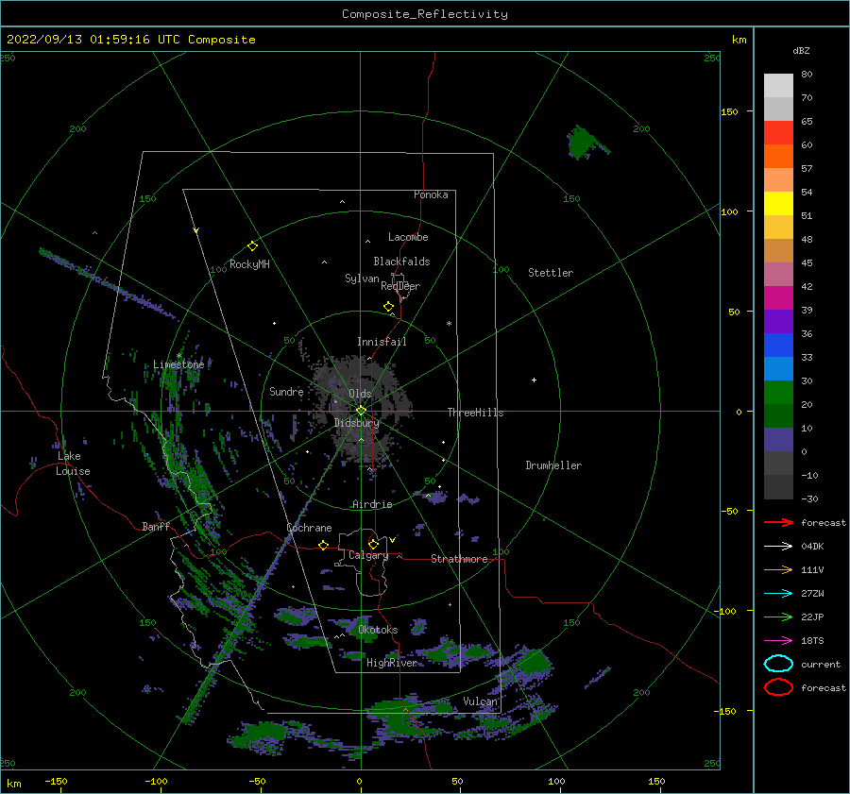Click the asterisk marker east of Innisfail
Image resolution: width=850 pixels, height=794 pixels.
[449, 324]
